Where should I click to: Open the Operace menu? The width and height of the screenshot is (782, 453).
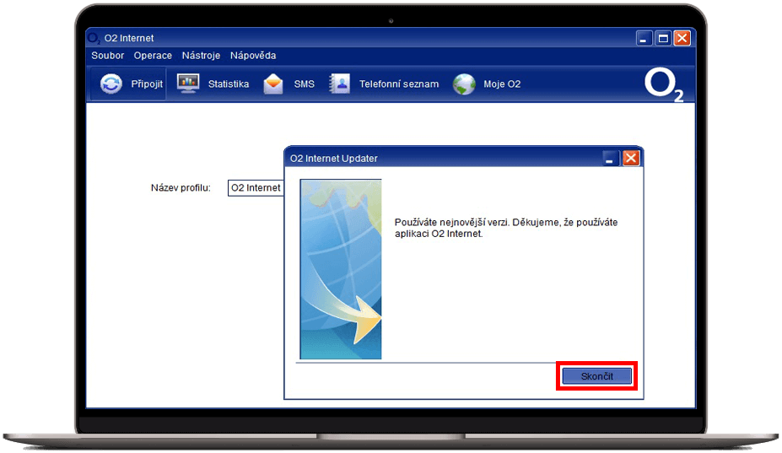(x=153, y=56)
